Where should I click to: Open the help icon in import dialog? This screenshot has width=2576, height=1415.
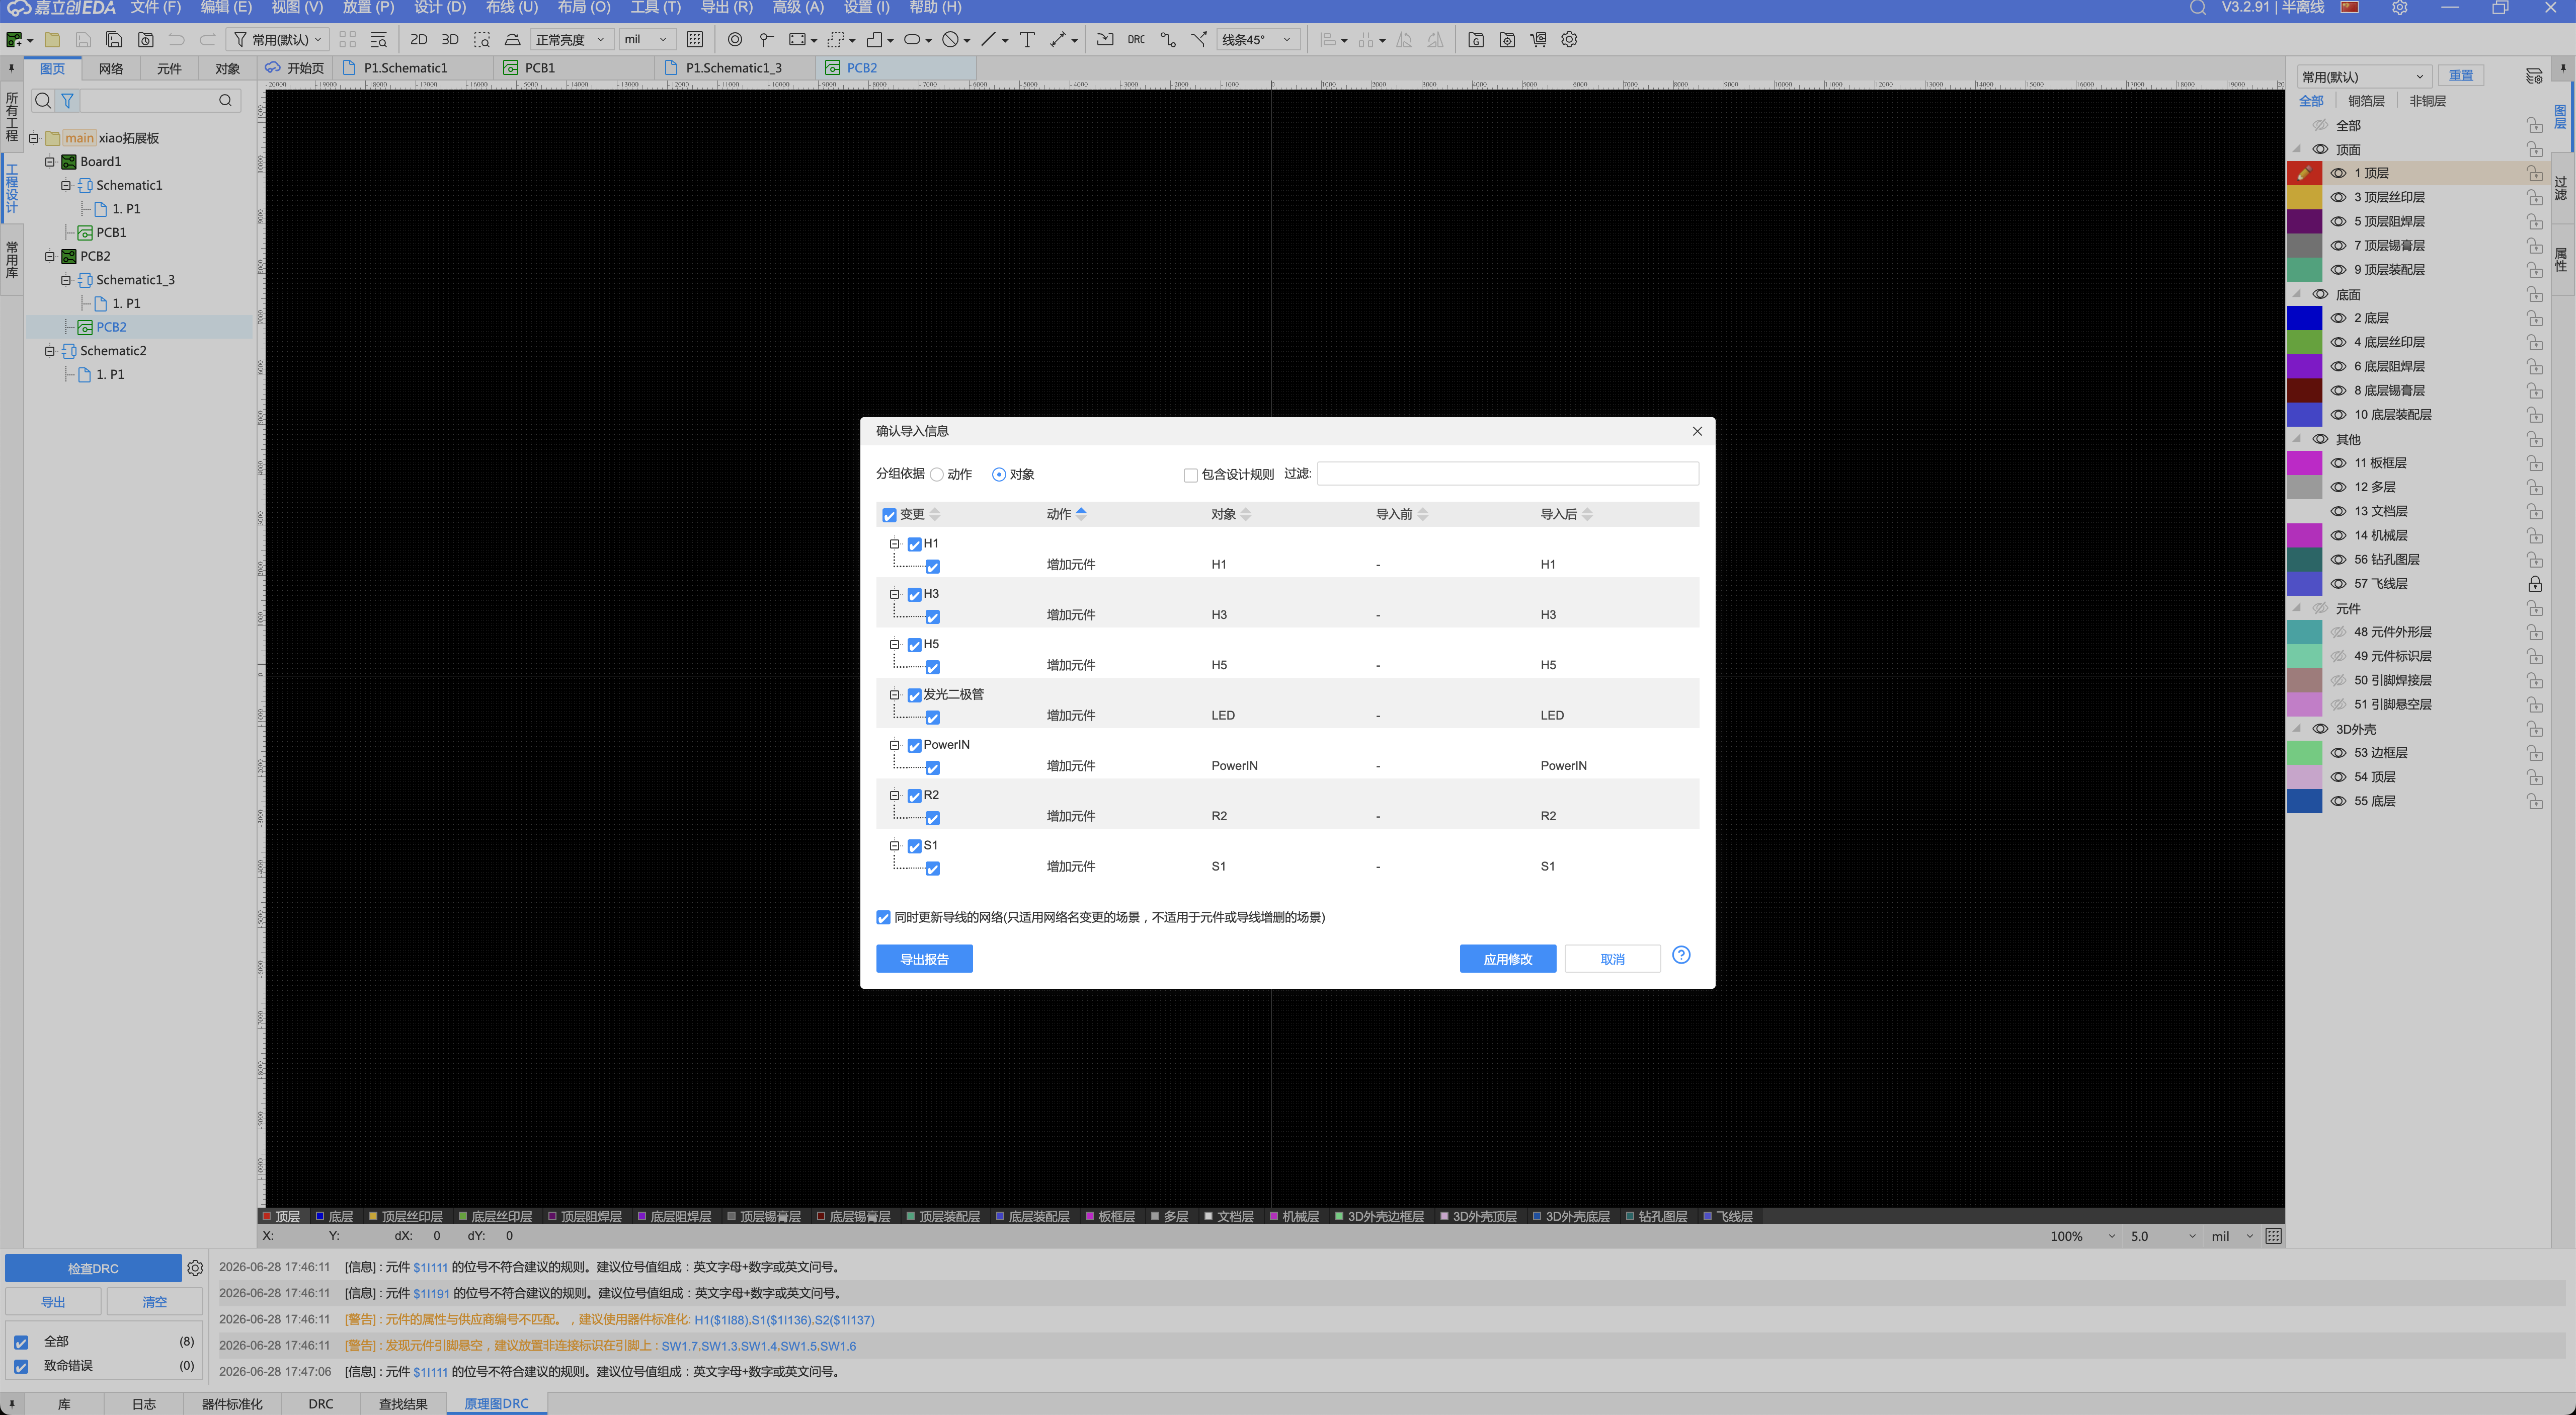(1681, 955)
